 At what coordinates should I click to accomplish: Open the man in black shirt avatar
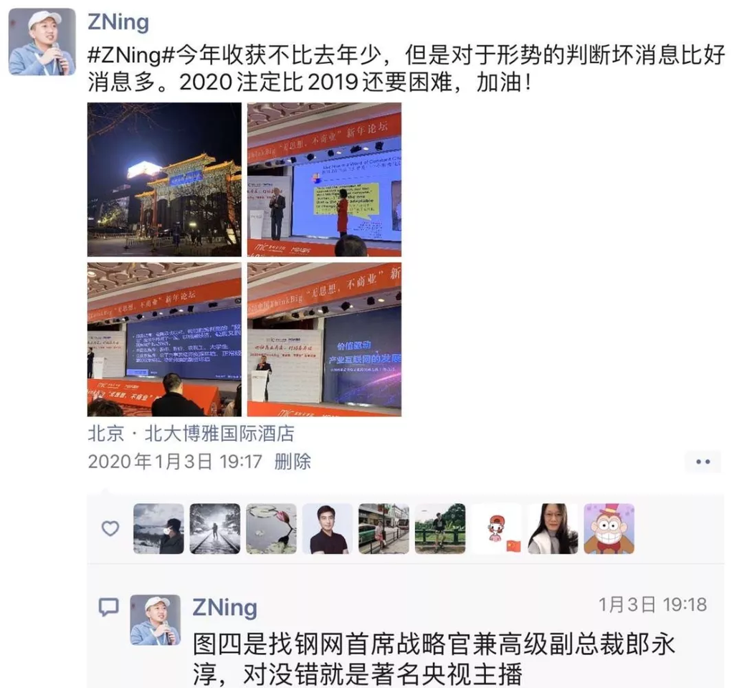point(328,528)
